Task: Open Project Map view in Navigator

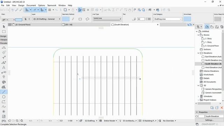Action: [x=207, y=27]
